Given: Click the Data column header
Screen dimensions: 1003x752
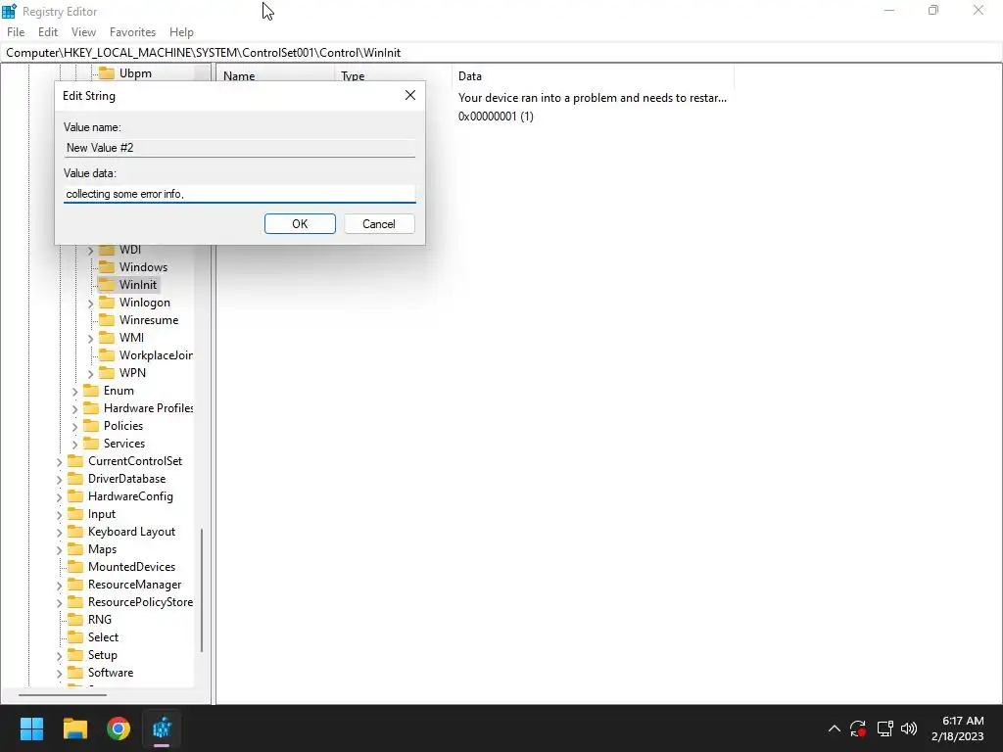Looking at the screenshot, I should (x=470, y=76).
